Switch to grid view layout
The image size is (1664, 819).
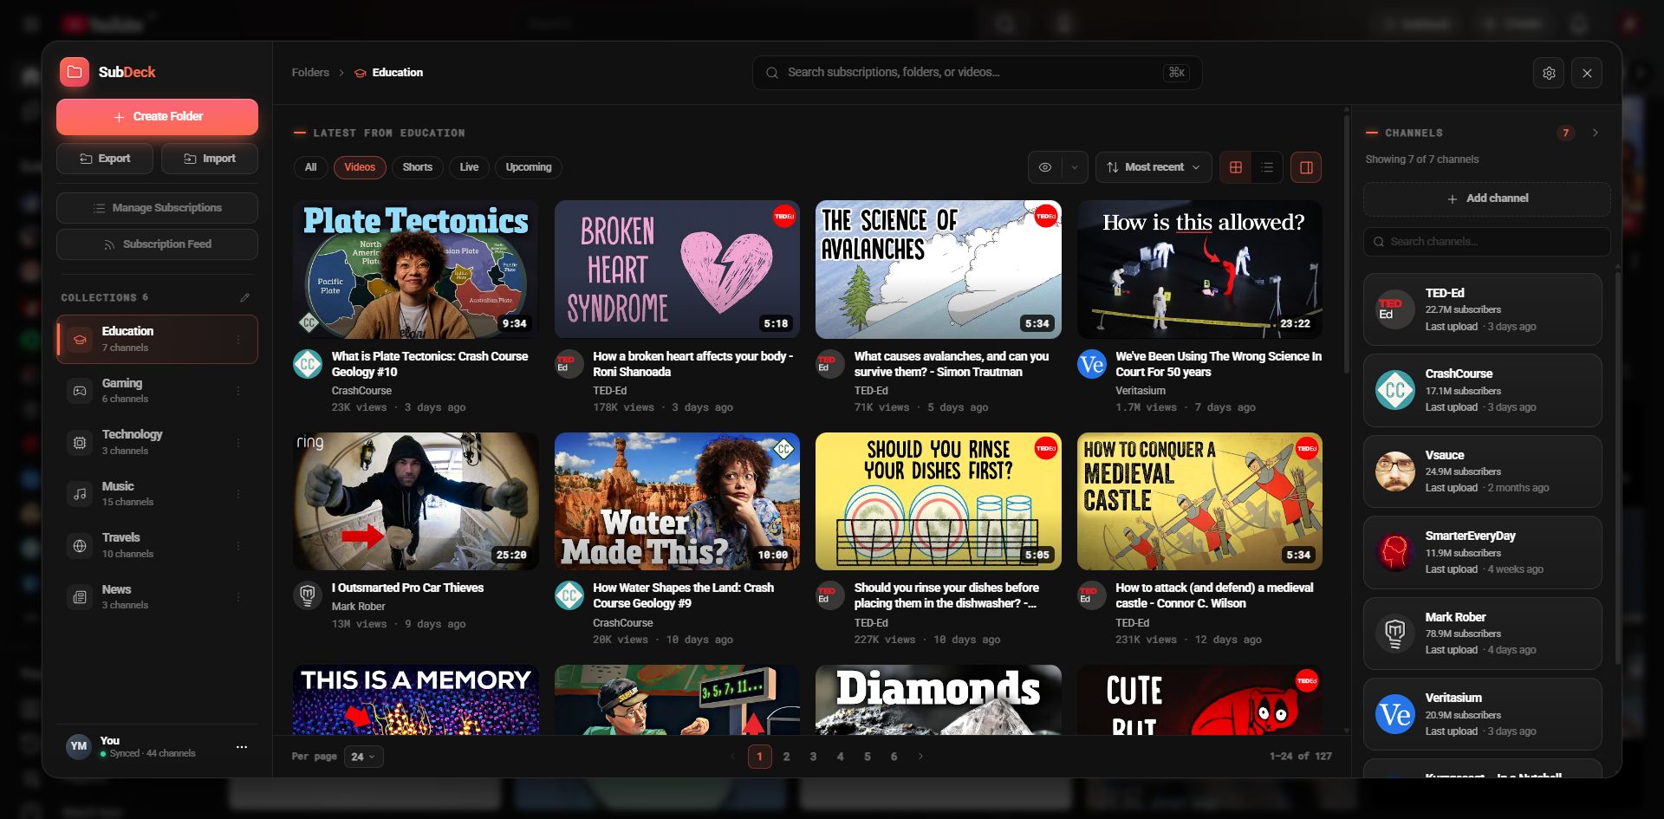pos(1236,167)
